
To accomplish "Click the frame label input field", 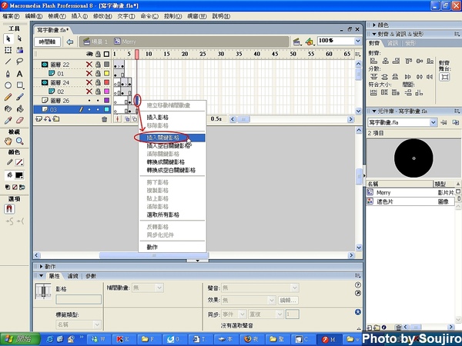I will 79,300.
